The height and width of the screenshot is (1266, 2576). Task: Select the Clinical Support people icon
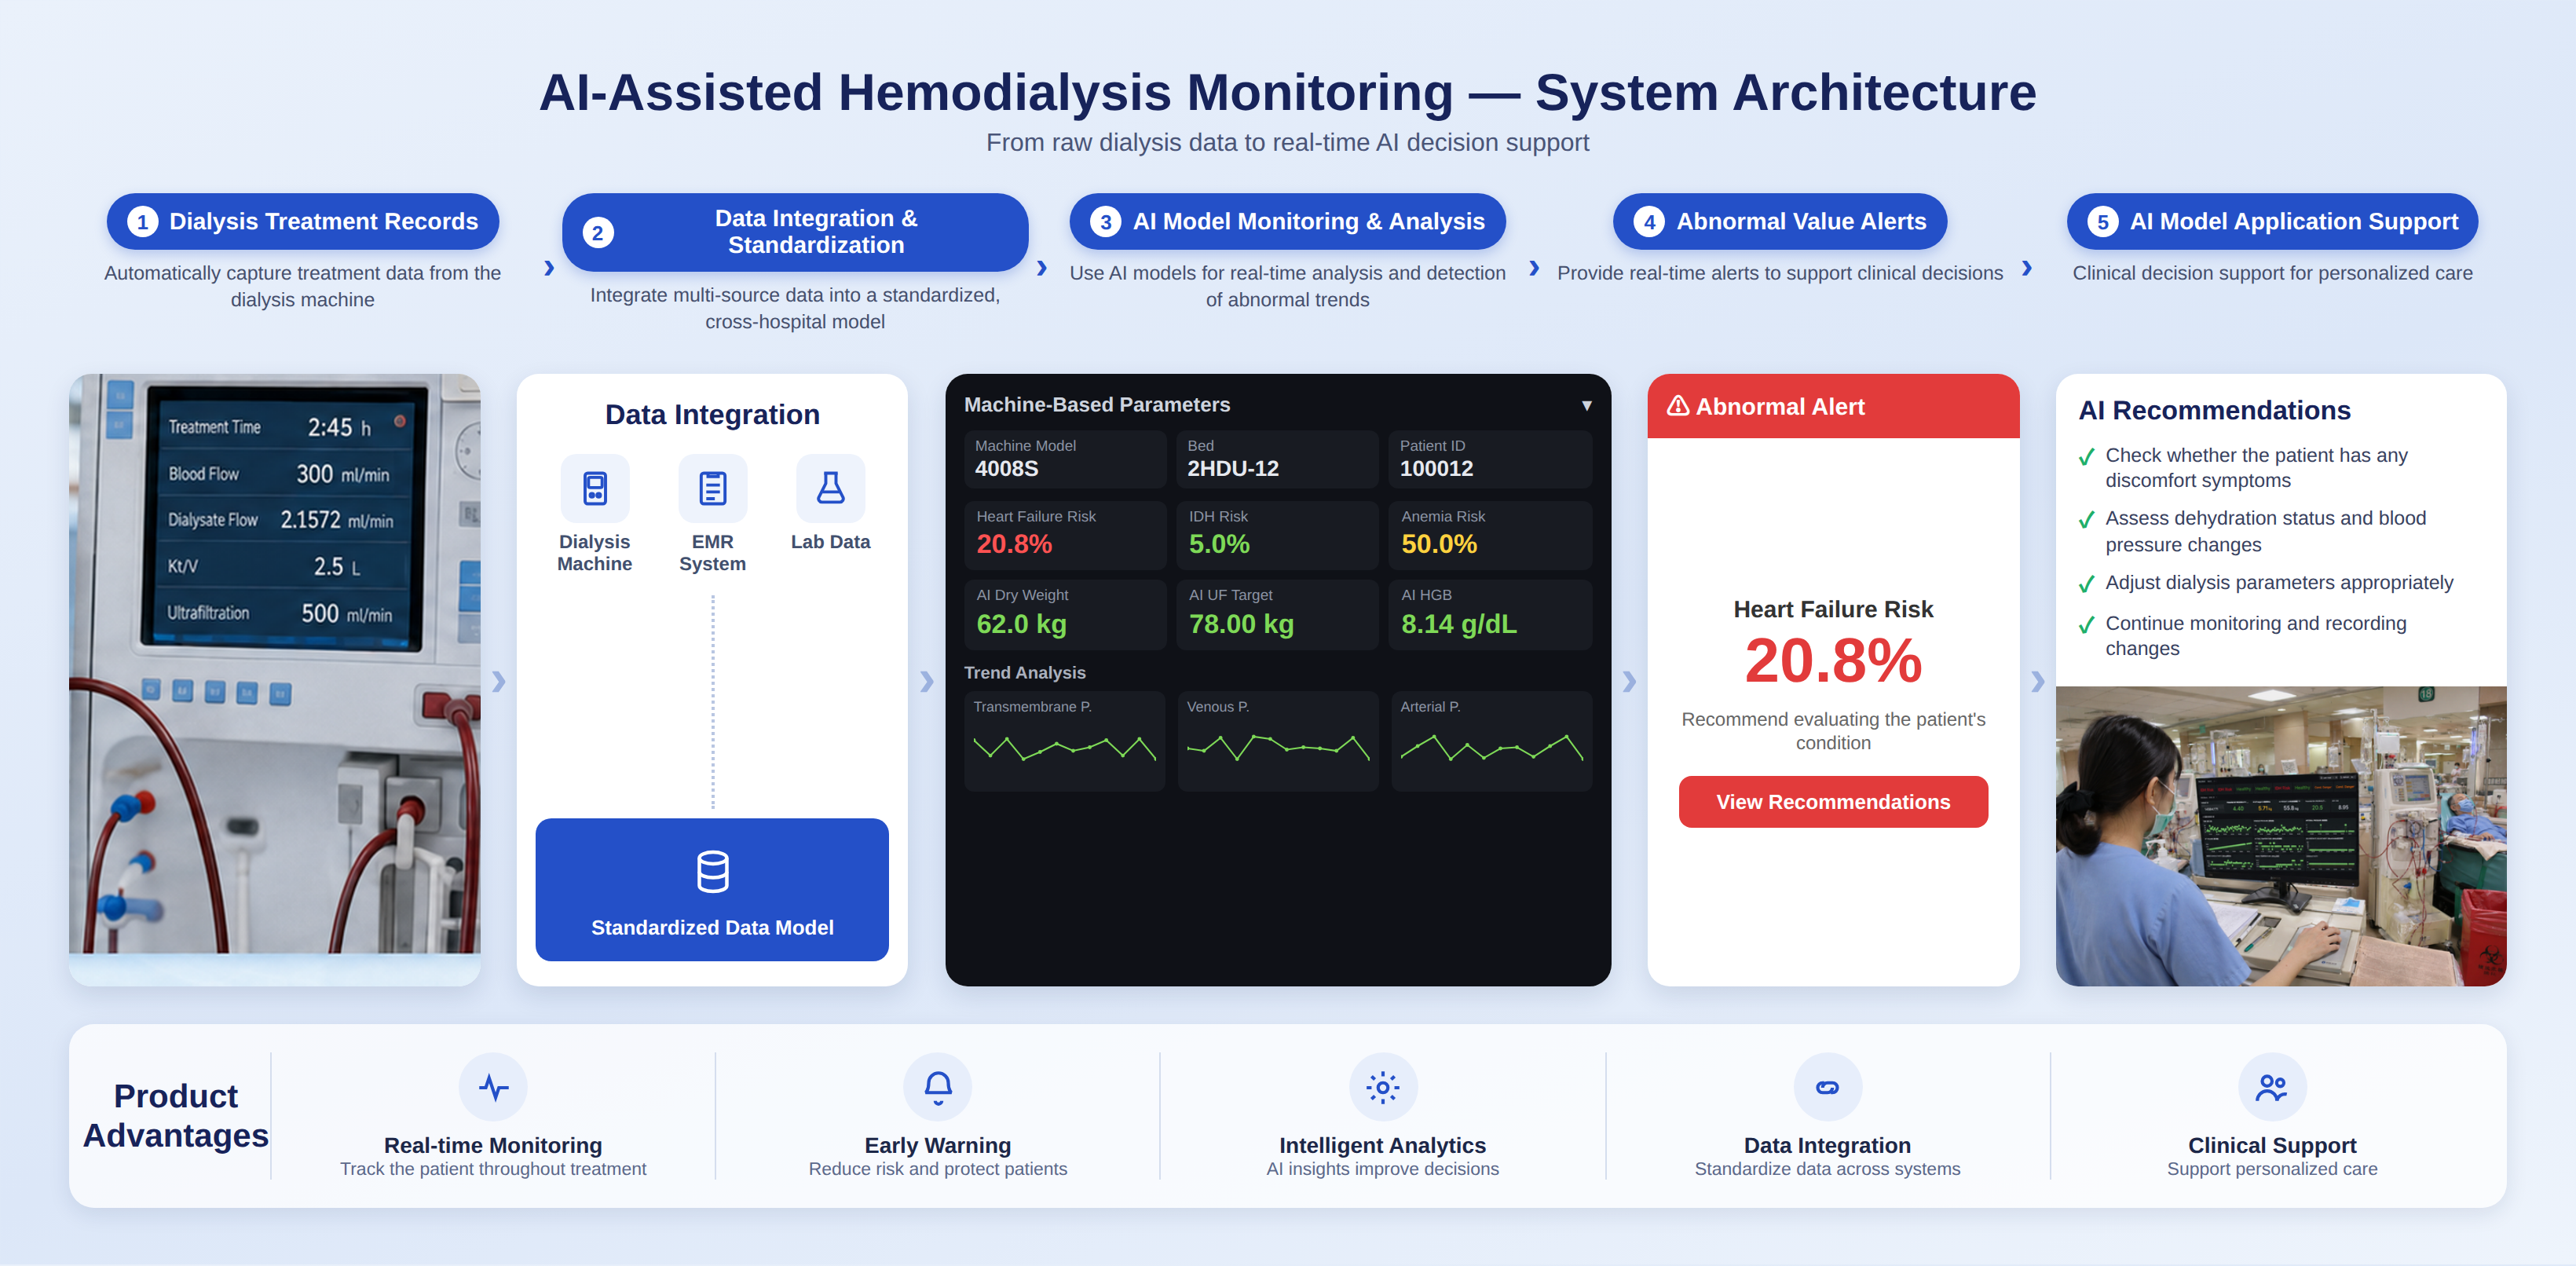[x=2272, y=1087]
